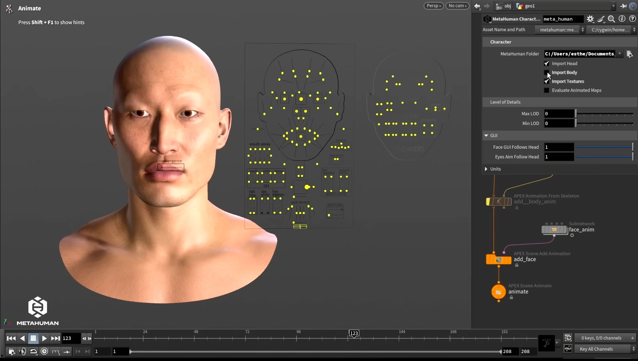
Task: Toggle audio speaker icon in playbar
Action: pos(22,351)
